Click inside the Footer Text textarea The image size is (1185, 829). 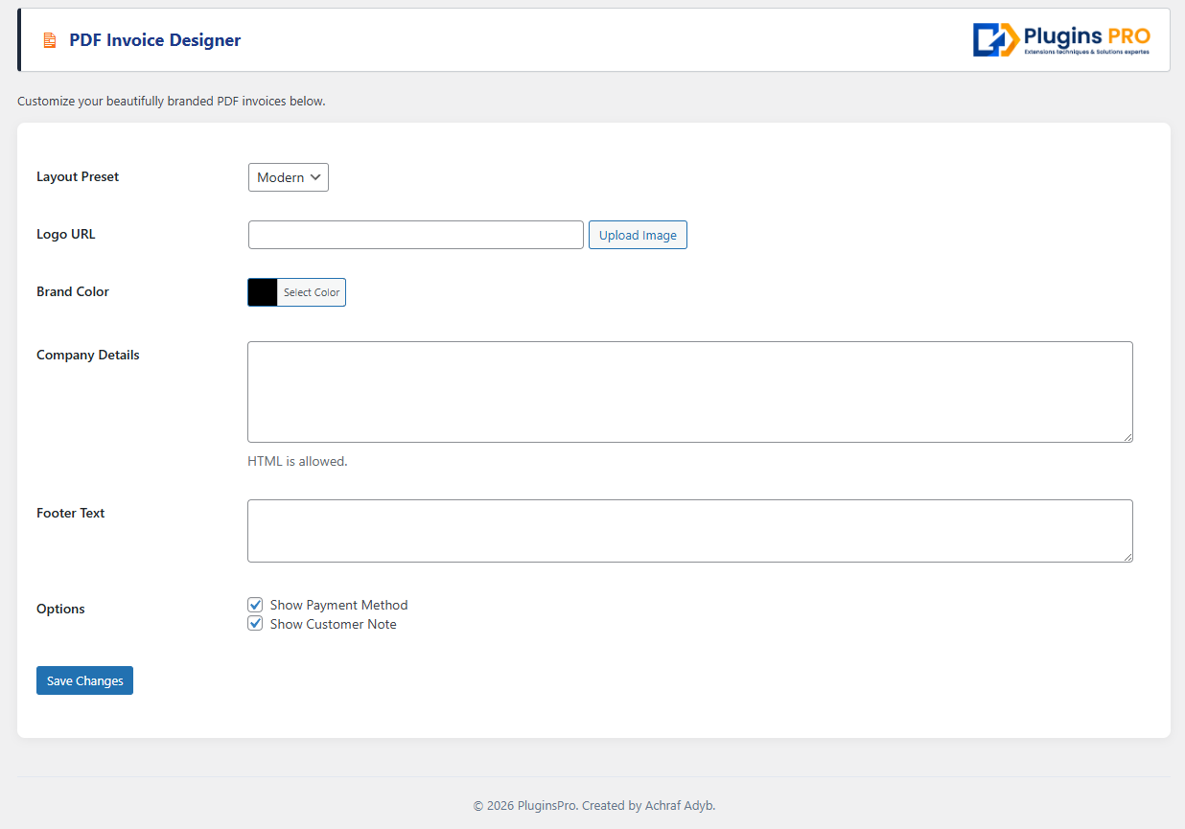click(x=689, y=530)
